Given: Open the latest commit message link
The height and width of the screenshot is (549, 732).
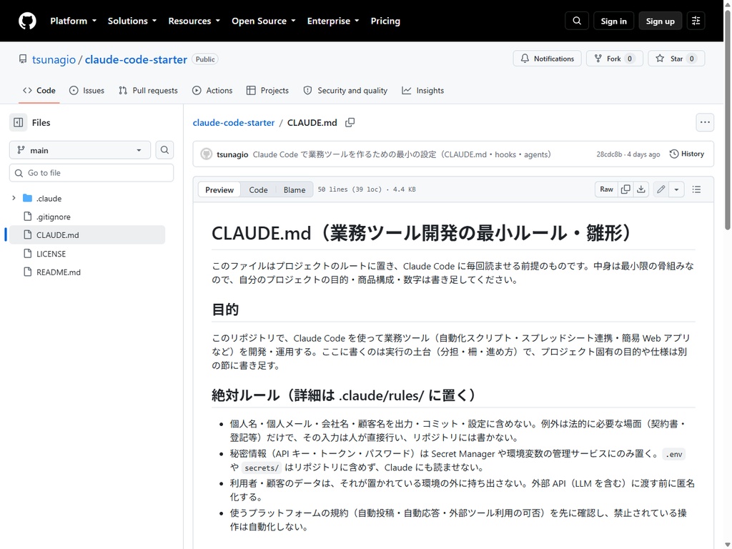Looking at the screenshot, I should (x=402, y=154).
